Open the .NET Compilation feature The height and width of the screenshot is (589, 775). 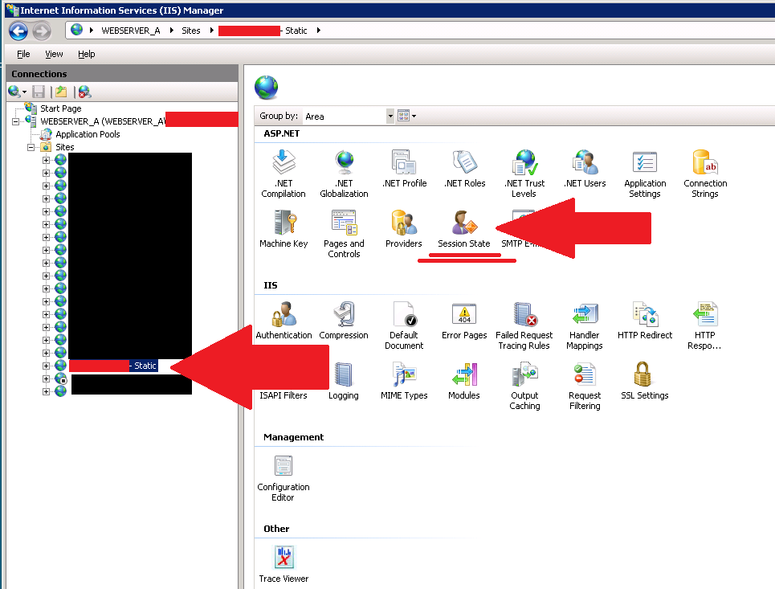283,174
